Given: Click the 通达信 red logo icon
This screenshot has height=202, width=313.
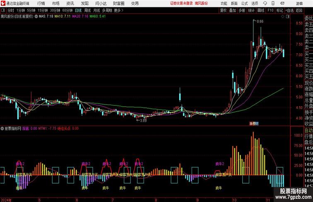Looking at the screenshot, I should [3, 3].
